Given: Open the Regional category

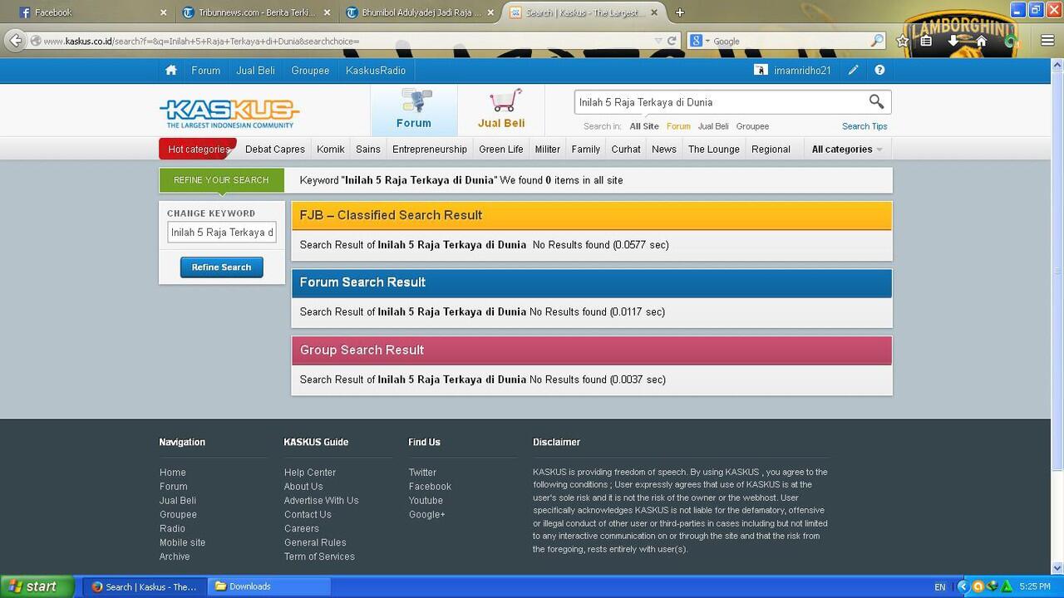Looking at the screenshot, I should pos(771,149).
